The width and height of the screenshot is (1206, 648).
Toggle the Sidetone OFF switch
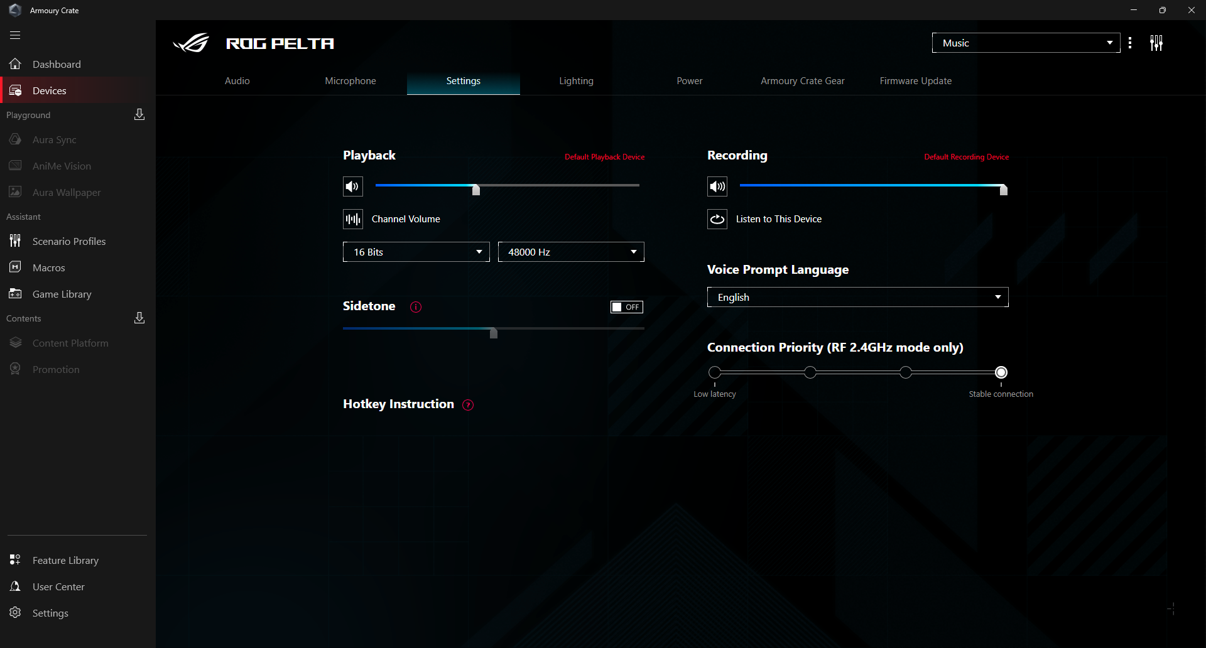[627, 307]
